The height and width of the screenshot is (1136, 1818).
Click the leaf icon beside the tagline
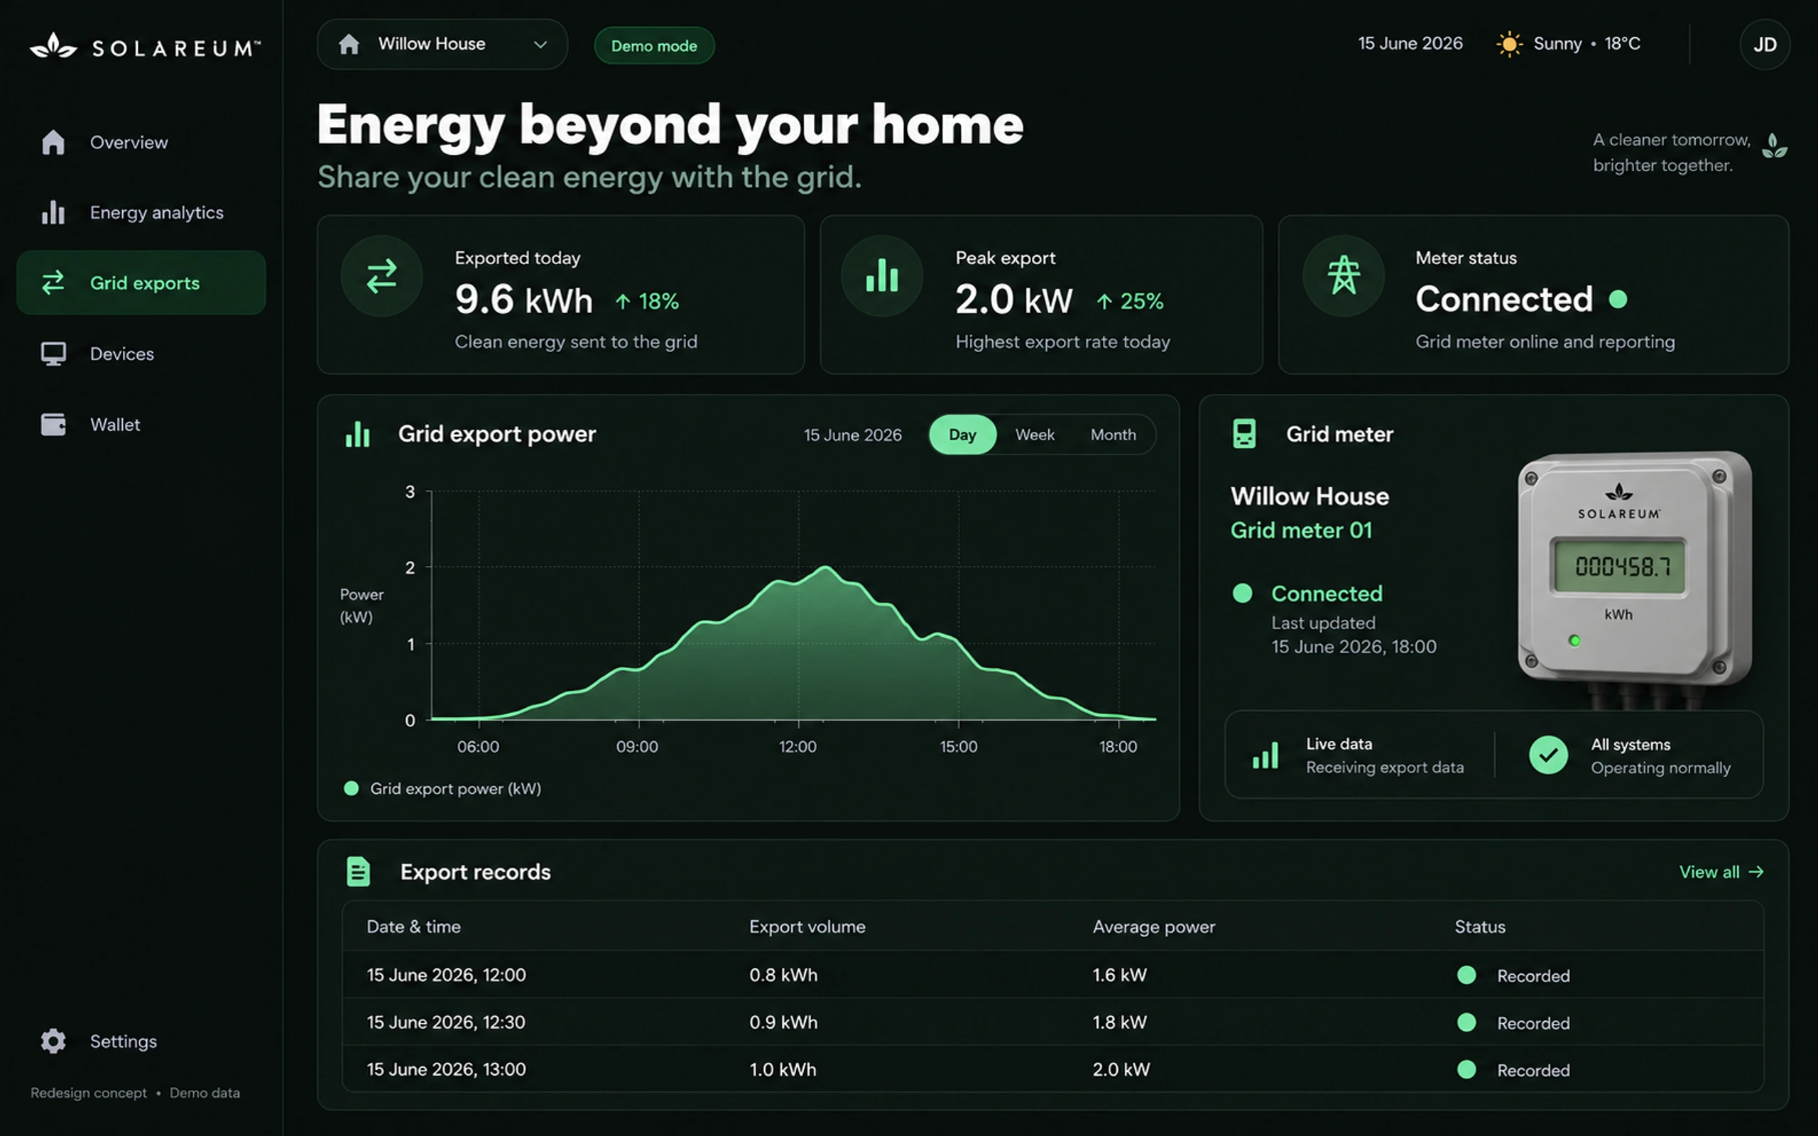coord(1774,146)
